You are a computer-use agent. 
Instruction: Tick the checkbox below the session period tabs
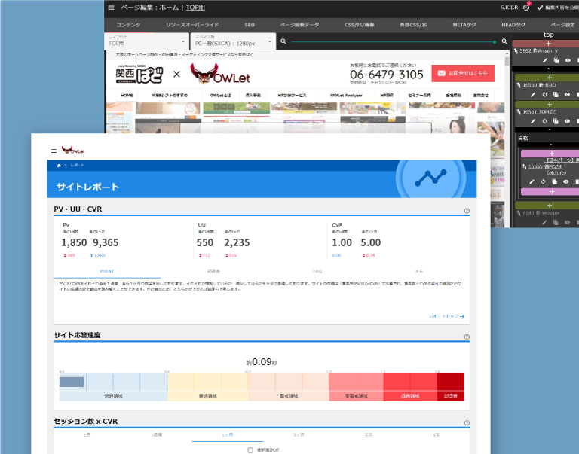[x=250, y=449]
